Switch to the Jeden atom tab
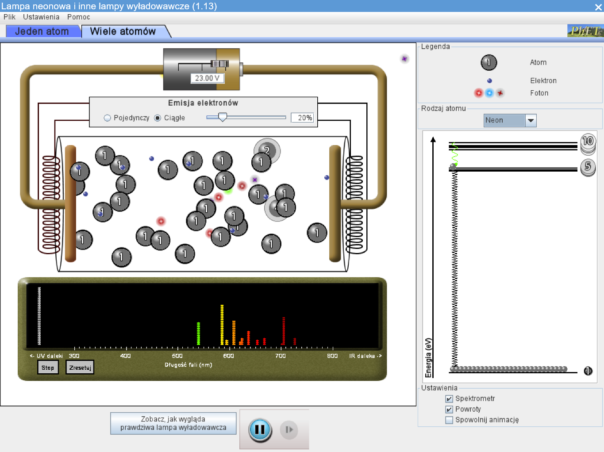 (x=42, y=31)
